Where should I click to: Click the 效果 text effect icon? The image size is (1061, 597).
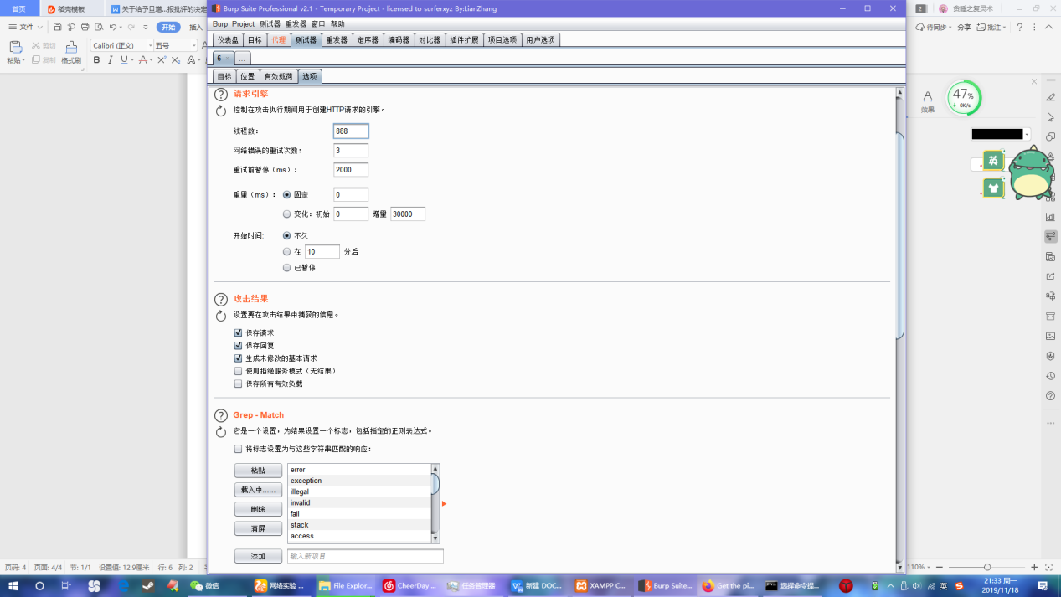point(927,101)
